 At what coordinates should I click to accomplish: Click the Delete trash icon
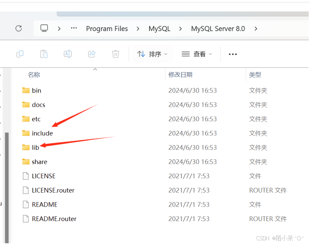pyautogui.click(x=115, y=54)
